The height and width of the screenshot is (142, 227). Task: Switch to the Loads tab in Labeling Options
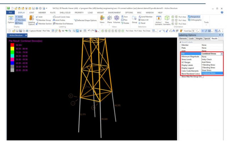[x=191, y=38]
